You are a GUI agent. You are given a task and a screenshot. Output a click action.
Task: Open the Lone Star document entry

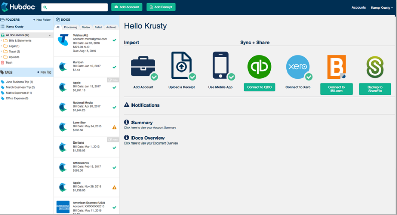coord(87,127)
